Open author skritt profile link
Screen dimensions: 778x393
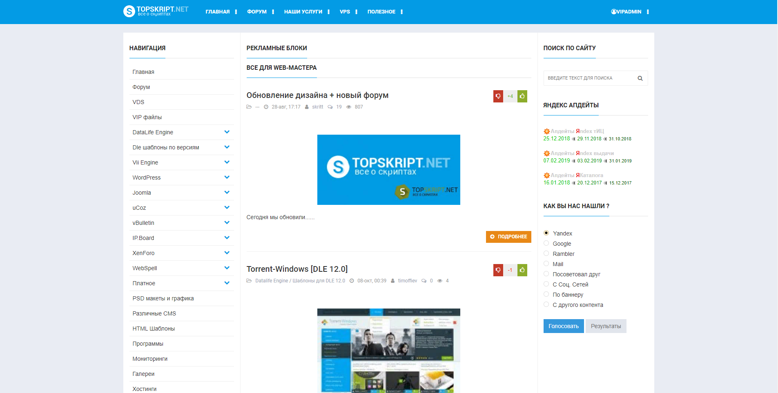pos(317,107)
